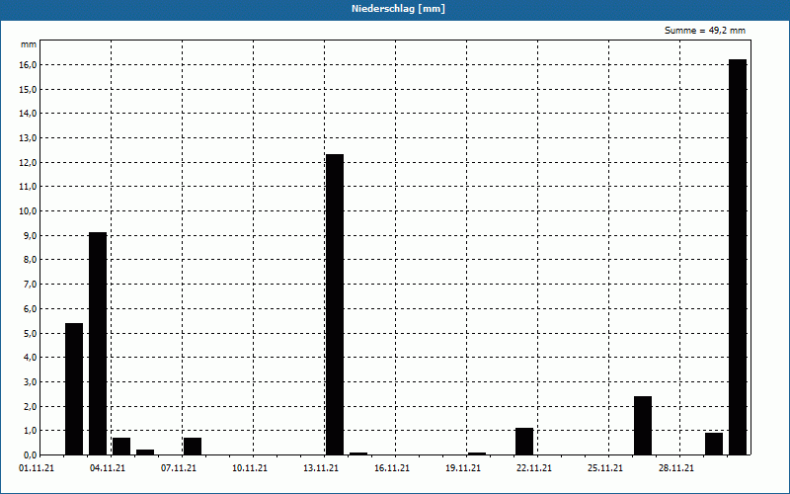The width and height of the screenshot is (790, 494).
Task: Select the y-axis value 5,0
Action: coord(30,333)
